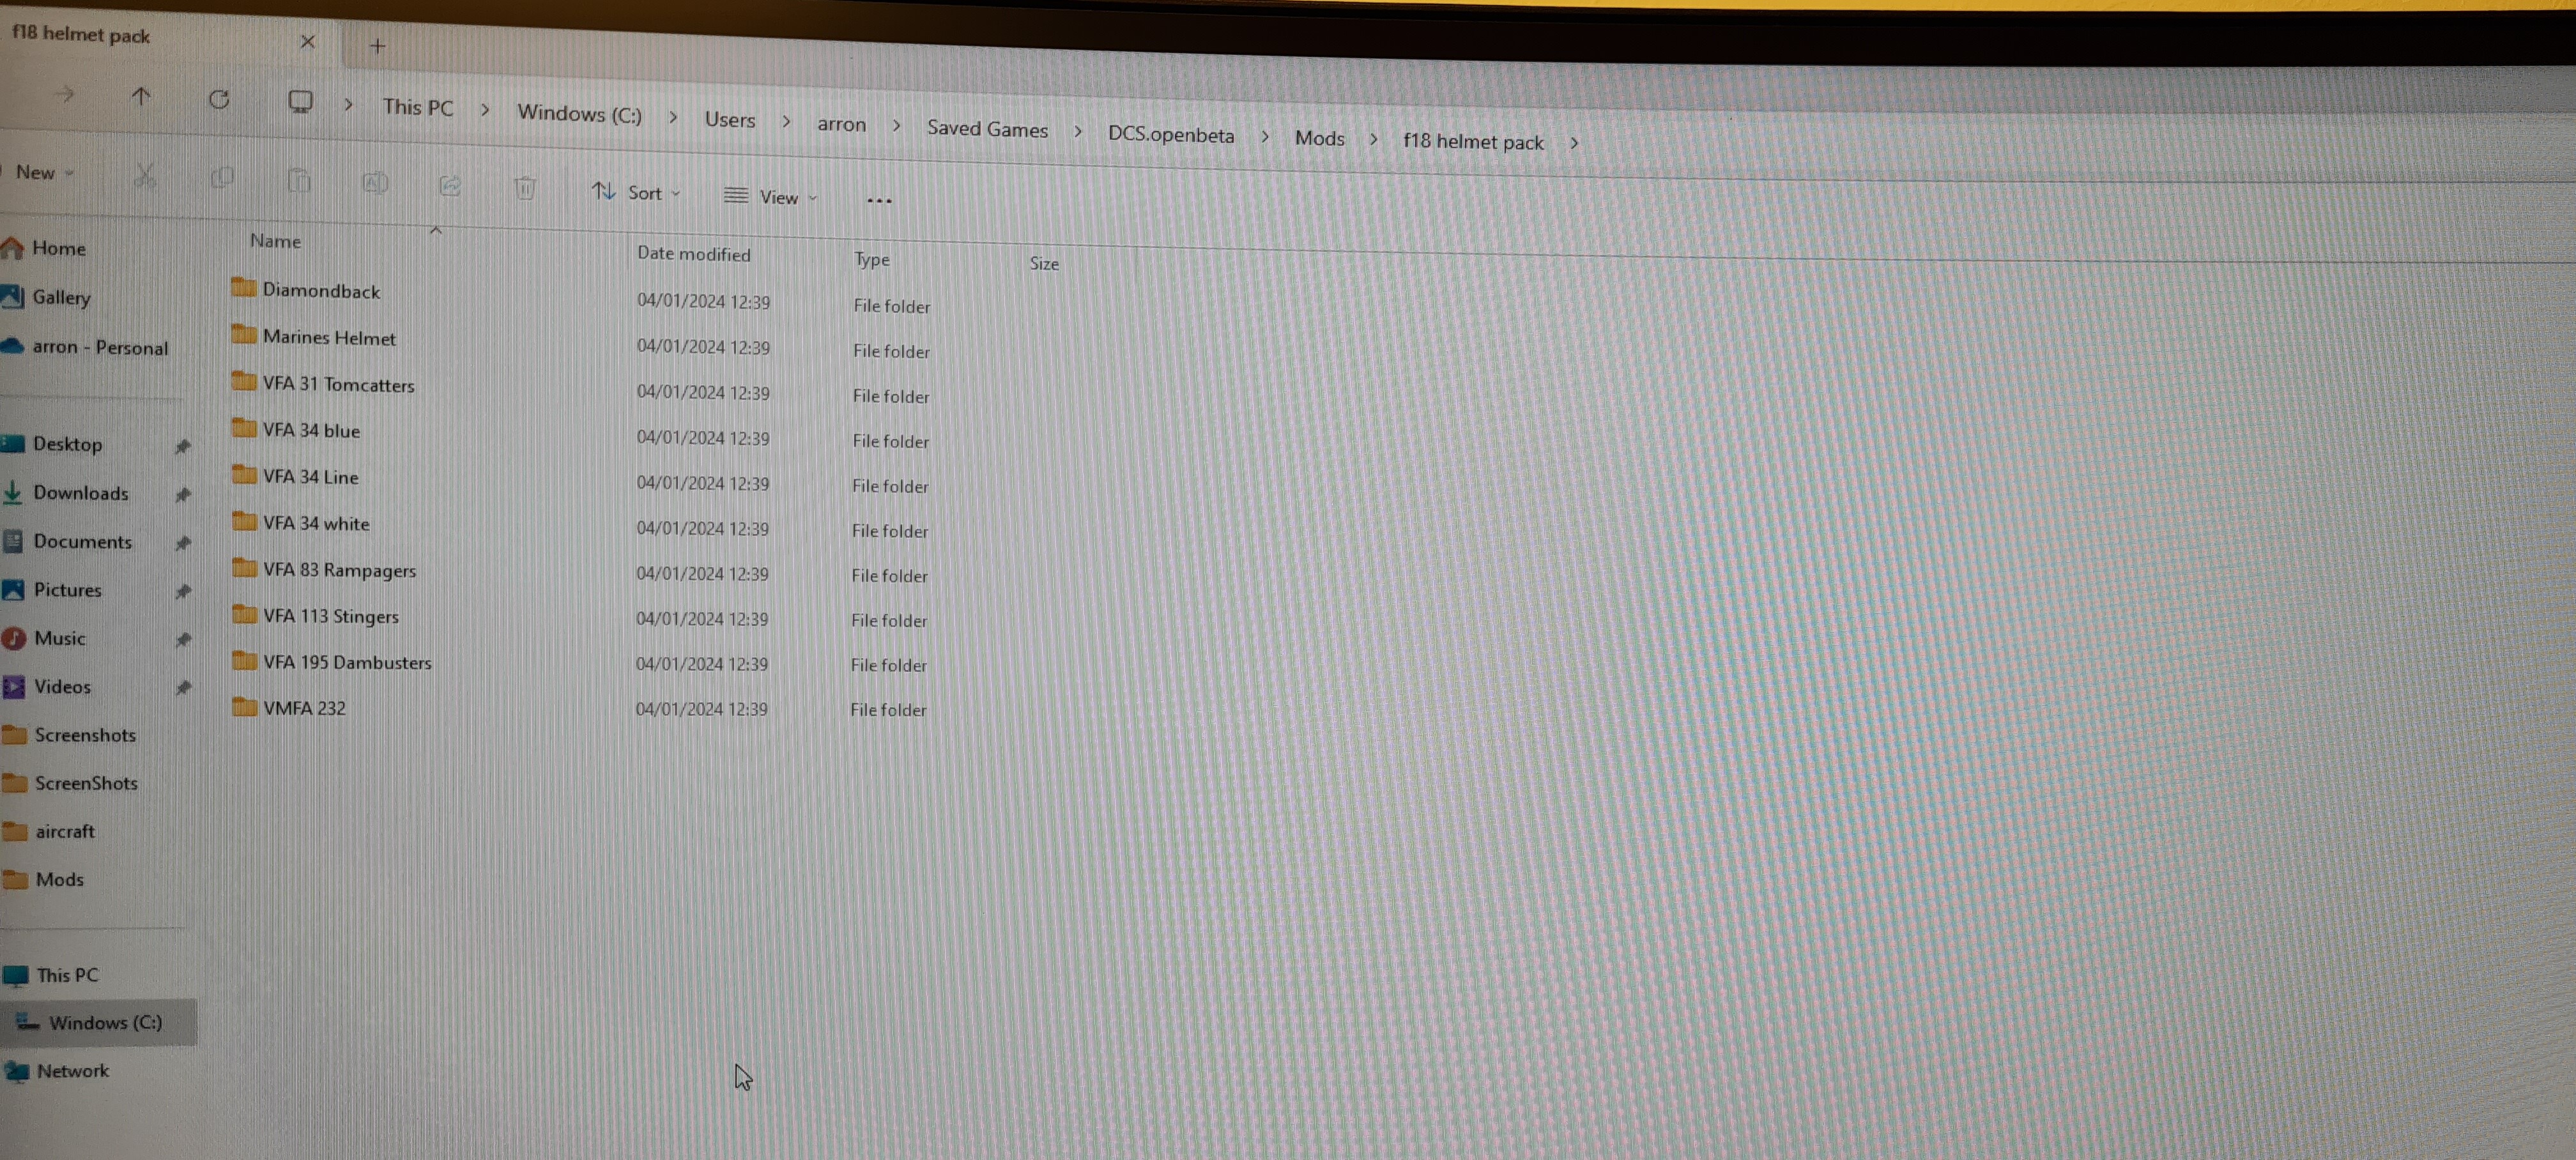
Task: Click the Rename icon in toolbar
Action: 375,183
